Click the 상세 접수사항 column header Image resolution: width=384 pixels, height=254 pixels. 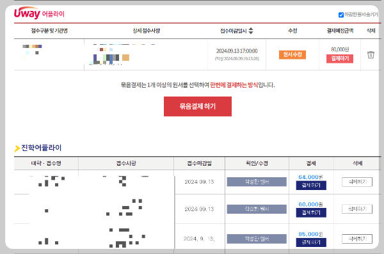click(146, 31)
